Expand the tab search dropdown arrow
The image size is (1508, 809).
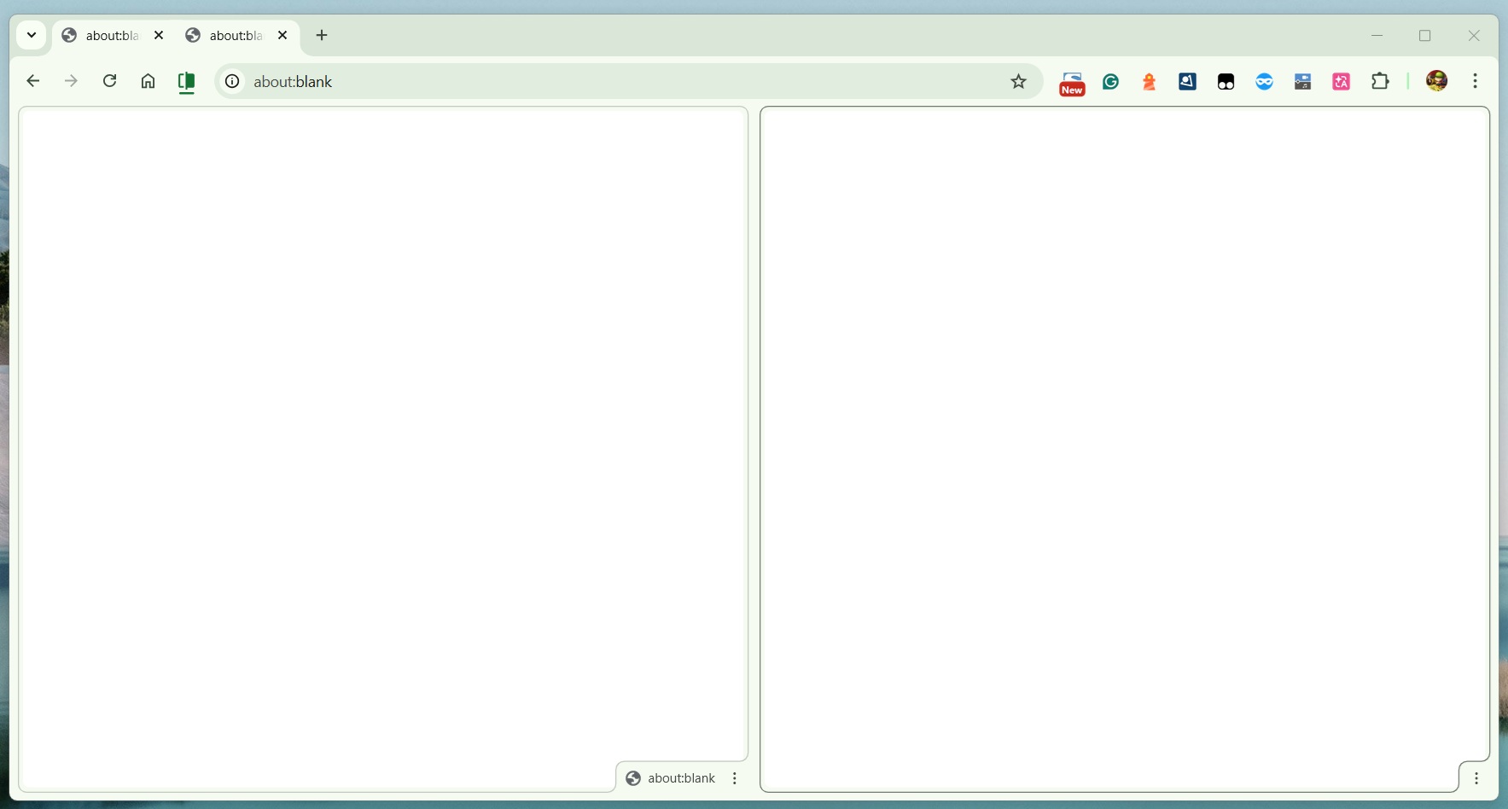coord(32,36)
